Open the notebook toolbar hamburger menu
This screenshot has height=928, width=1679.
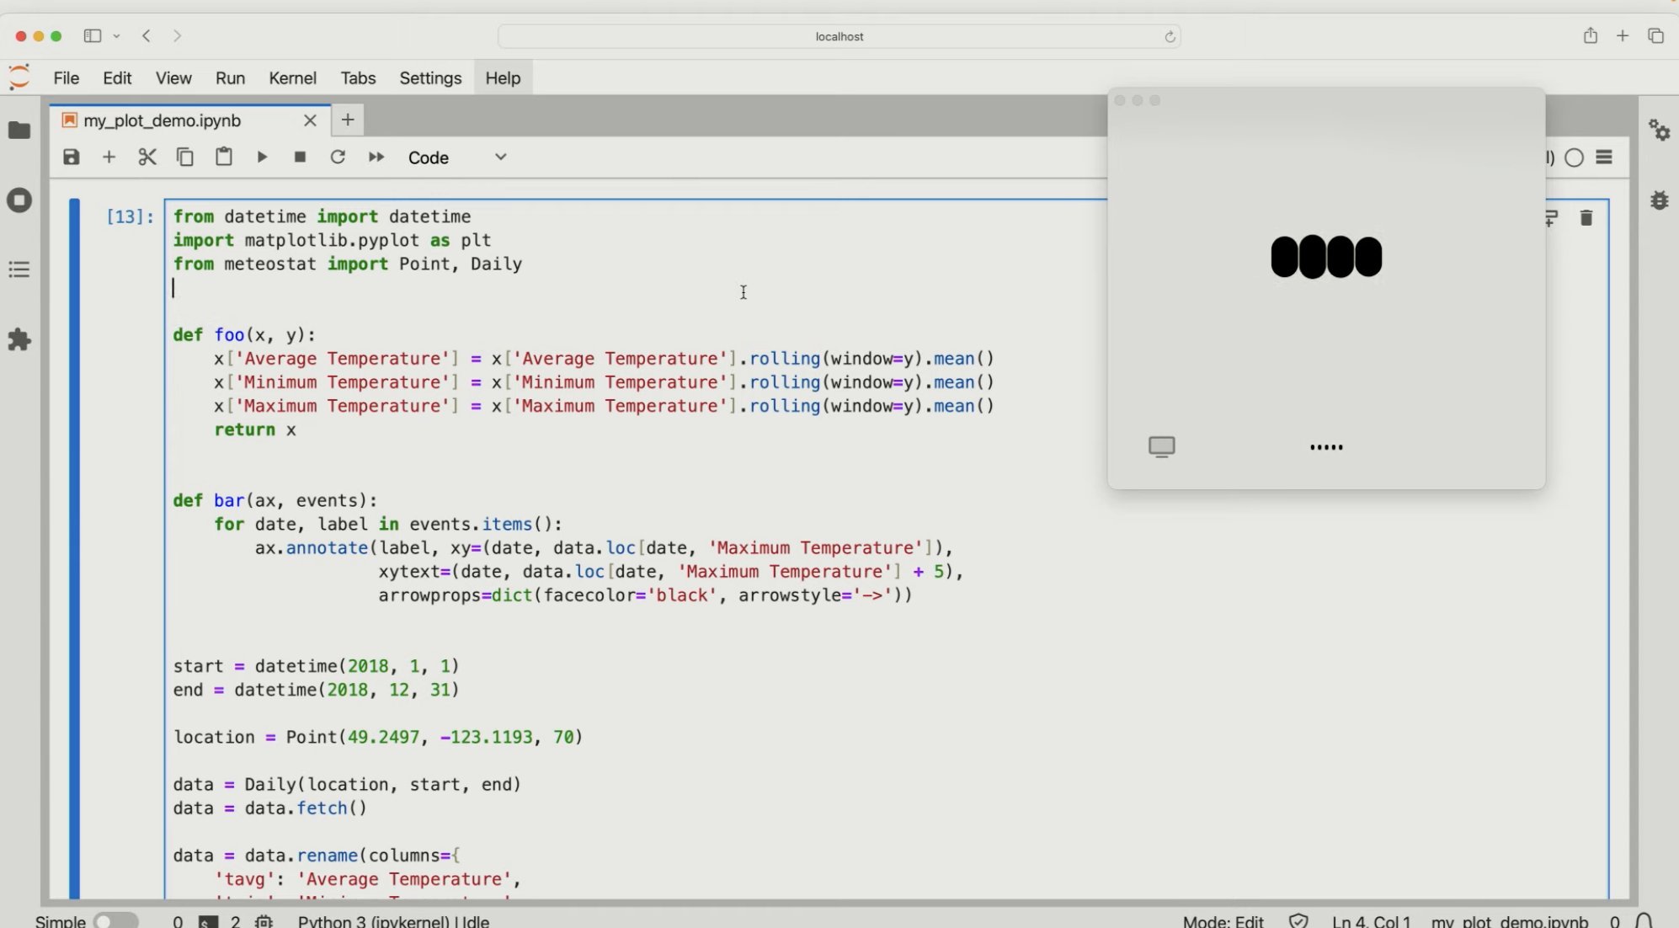point(1604,157)
